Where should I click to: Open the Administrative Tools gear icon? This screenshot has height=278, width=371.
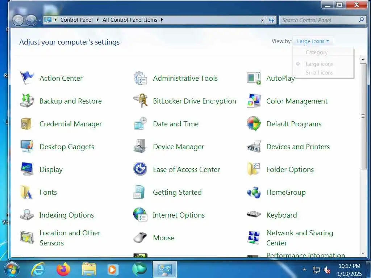(140, 78)
